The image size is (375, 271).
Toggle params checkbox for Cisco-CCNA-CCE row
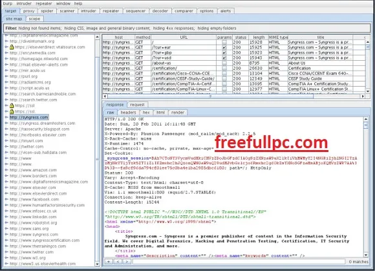tap(224, 74)
